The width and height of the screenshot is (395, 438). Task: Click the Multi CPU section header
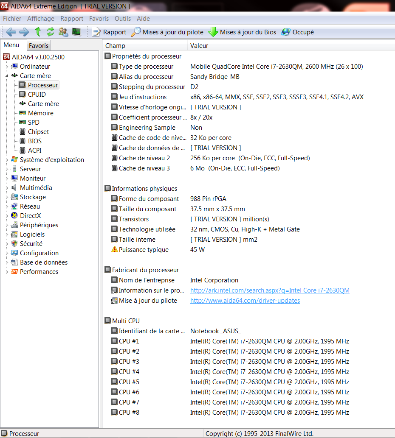pos(122,321)
